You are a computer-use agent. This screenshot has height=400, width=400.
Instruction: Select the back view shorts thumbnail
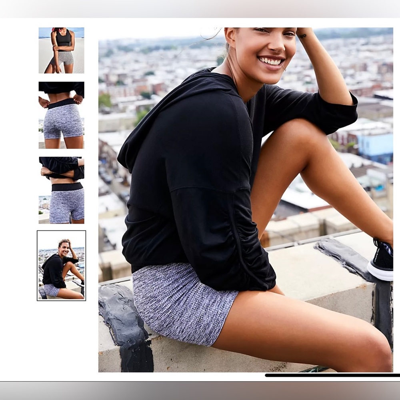click(62, 115)
